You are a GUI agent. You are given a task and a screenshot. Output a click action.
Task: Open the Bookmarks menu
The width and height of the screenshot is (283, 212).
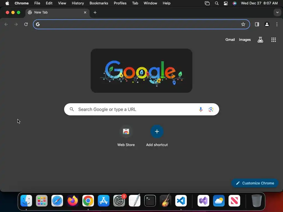pyautogui.click(x=99, y=3)
